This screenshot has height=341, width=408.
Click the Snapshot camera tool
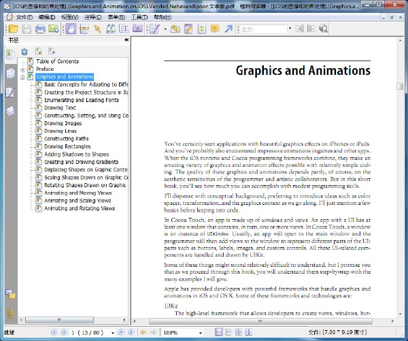pos(137,29)
